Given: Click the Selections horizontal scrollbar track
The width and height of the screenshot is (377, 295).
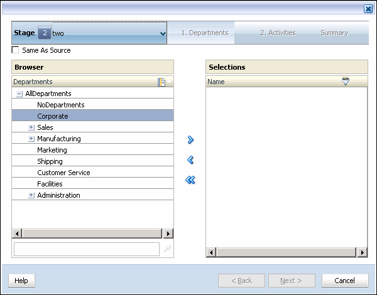Looking at the screenshot, I should 286,252.
